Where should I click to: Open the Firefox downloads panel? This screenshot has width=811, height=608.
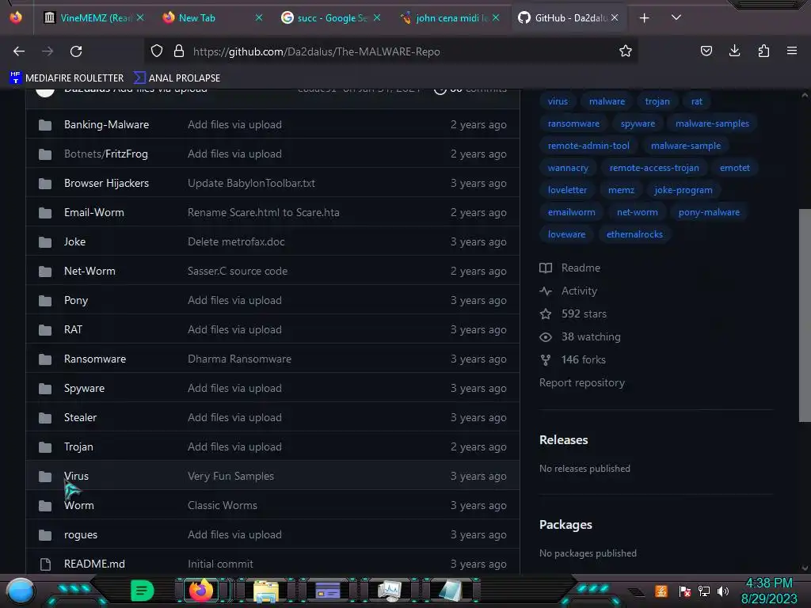[734, 51]
